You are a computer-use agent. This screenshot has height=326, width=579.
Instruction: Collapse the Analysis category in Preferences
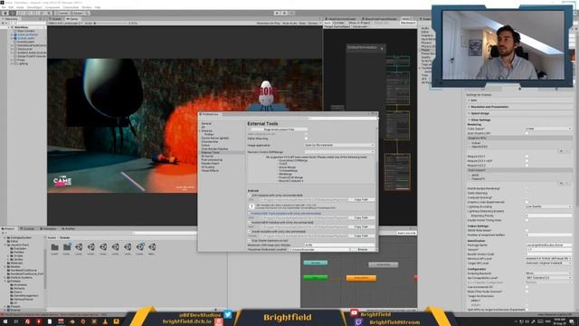[200, 130]
